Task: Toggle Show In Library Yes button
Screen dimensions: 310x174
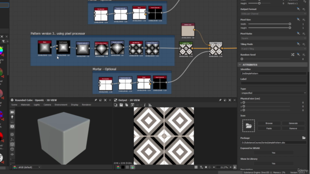Action: [x=273, y=163]
